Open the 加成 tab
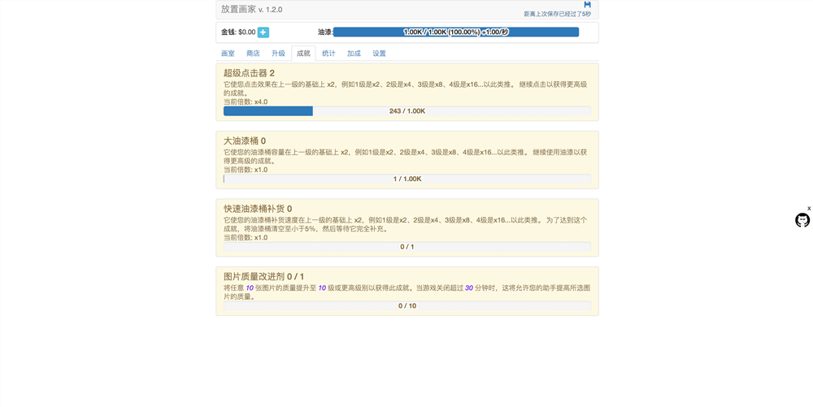 click(x=354, y=54)
